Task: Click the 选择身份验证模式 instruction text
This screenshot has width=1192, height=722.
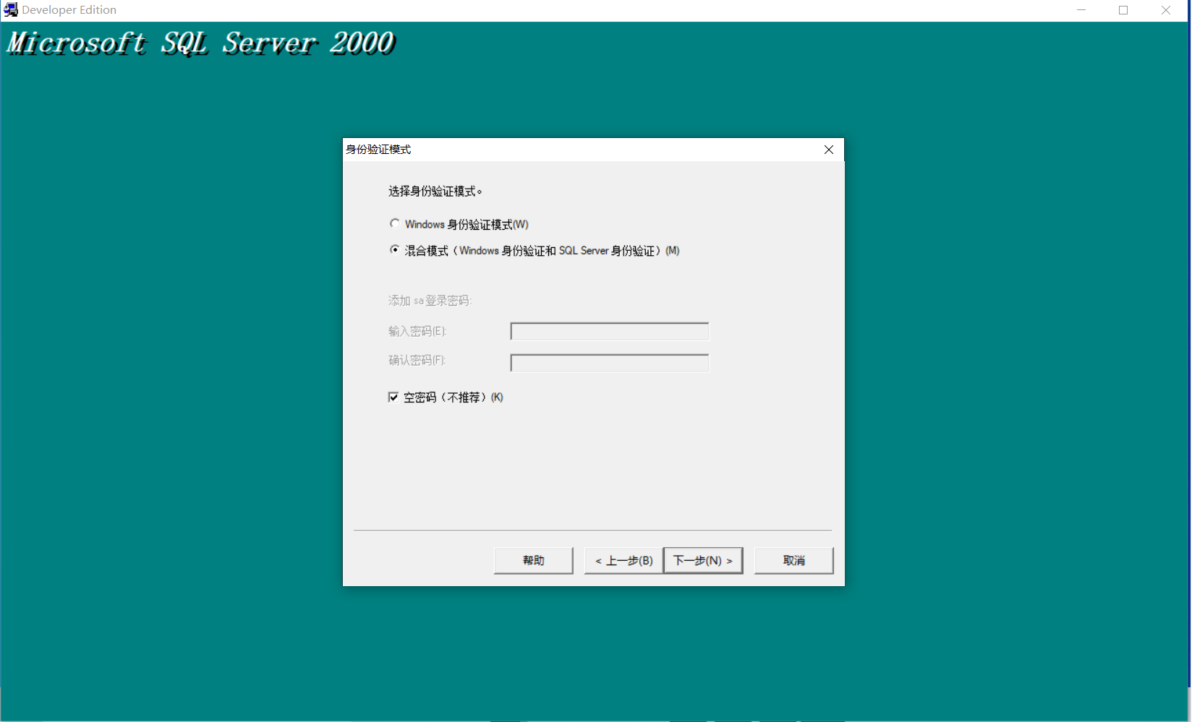Action: click(435, 192)
